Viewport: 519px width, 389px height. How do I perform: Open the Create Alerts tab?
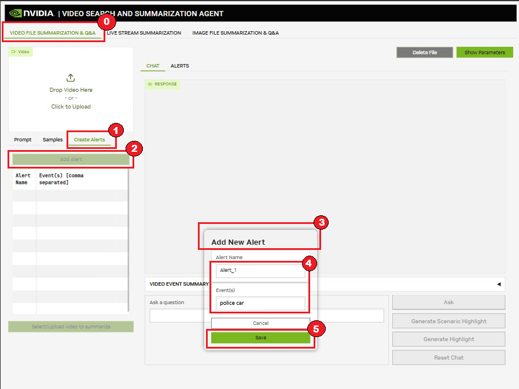click(90, 139)
